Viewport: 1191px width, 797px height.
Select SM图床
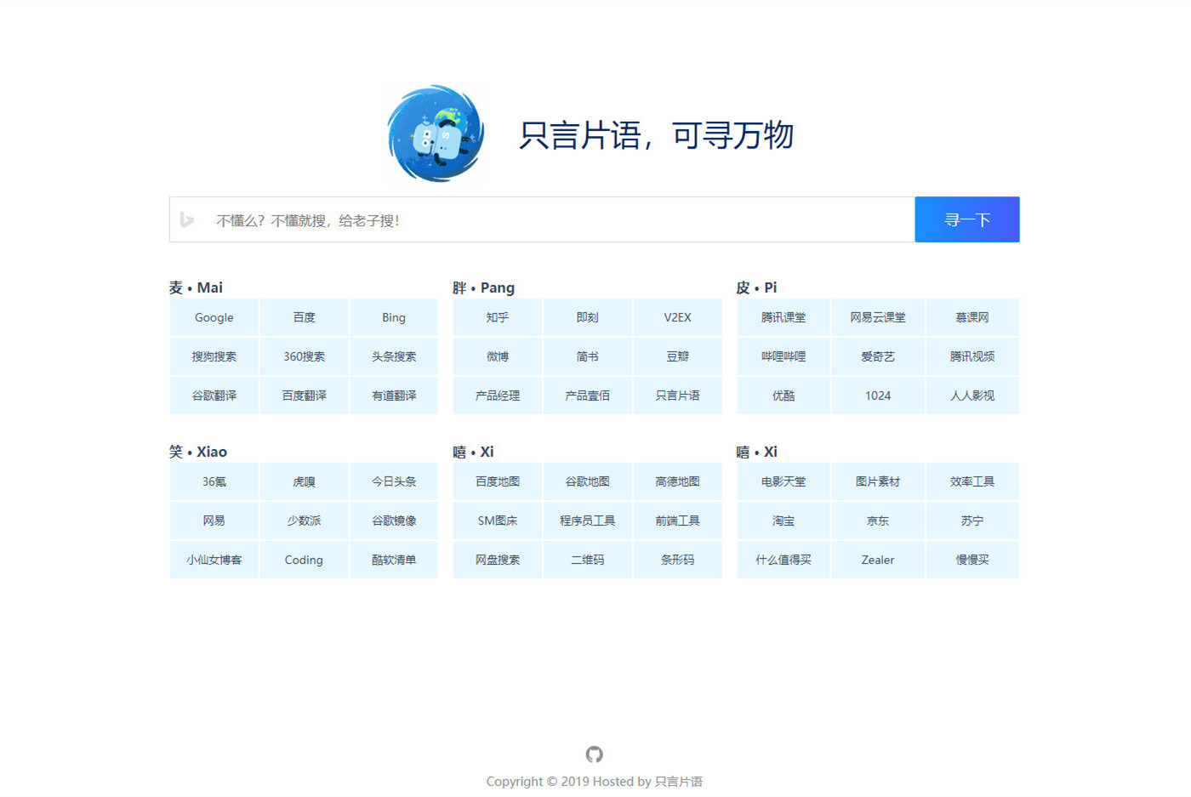pos(498,521)
